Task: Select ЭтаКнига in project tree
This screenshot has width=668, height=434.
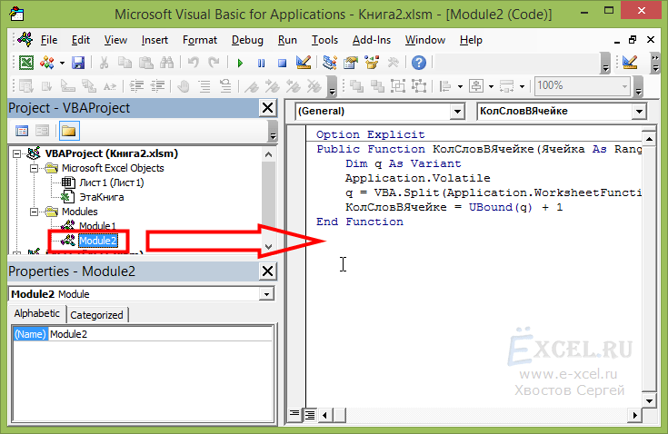Action: (x=102, y=197)
